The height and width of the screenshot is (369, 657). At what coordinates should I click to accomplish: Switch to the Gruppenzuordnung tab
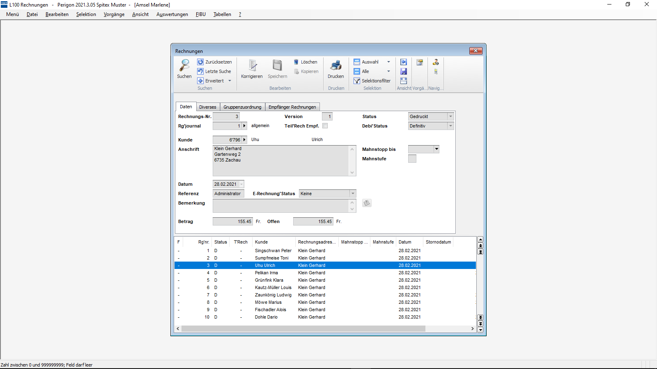point(242,107)
